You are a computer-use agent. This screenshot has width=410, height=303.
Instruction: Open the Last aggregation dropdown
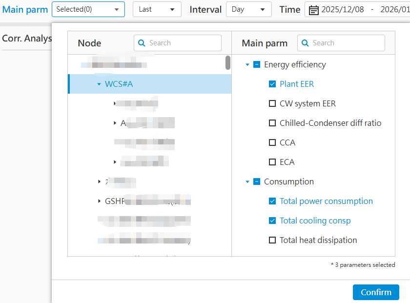[x=157, y=9]
